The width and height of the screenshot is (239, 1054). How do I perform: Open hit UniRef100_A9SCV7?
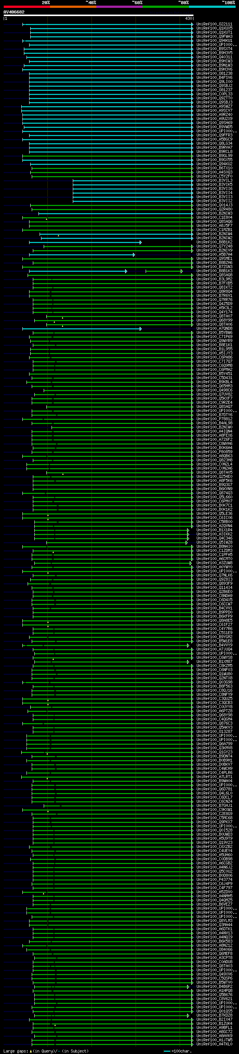(214, 110)
